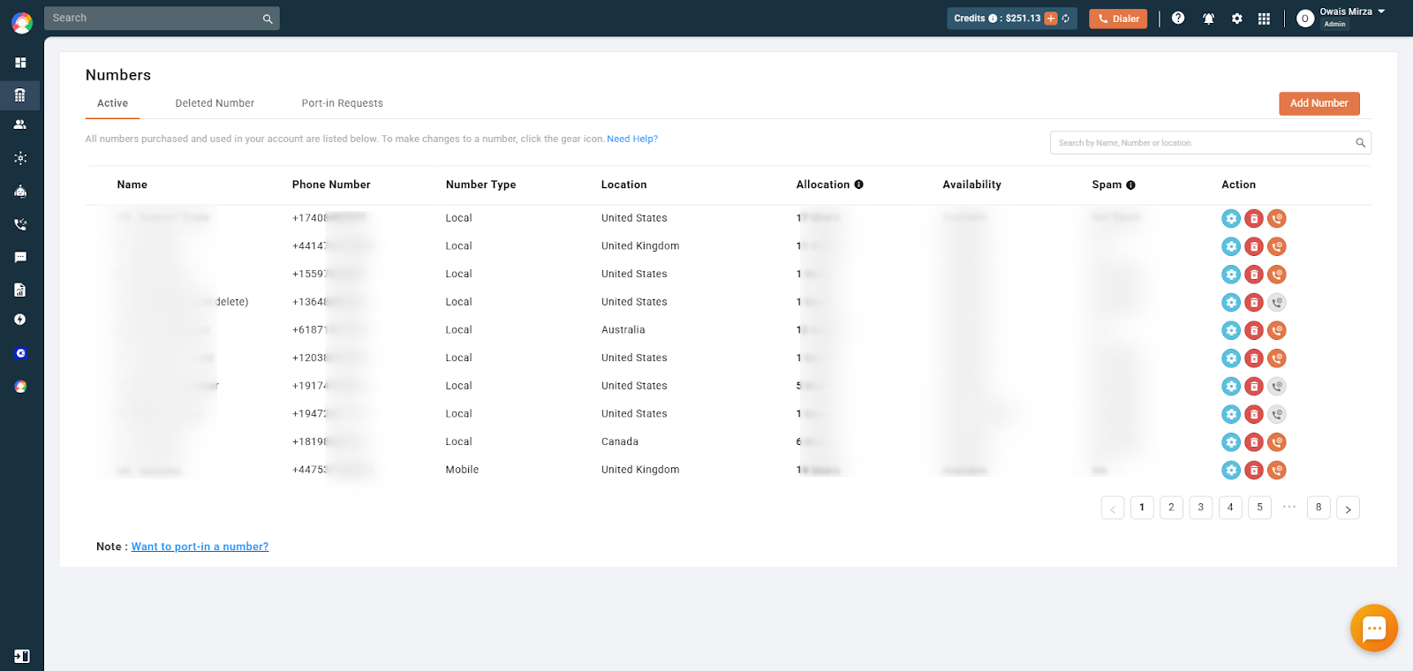Click orange call icon for +44753 Mobile row
Viewport: 1413px width, 671px height.
[x=1277, y=470]
